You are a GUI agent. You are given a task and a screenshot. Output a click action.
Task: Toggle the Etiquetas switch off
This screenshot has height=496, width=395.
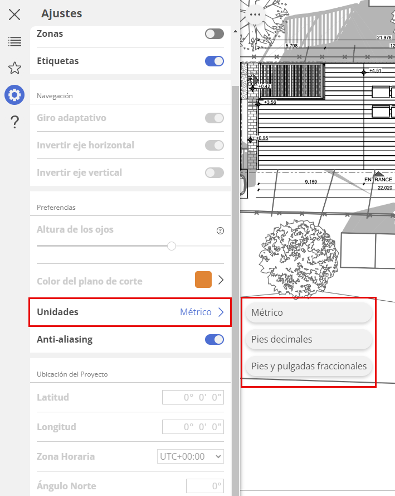tap(214, 61)
